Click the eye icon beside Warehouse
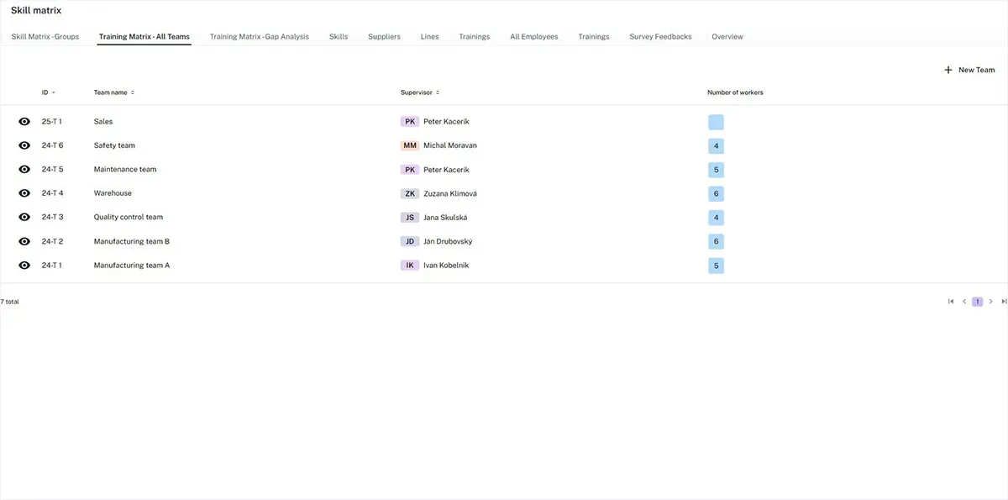Image resolution: width=1008 pixels, height=500 pixels. [x=24, y=193]
